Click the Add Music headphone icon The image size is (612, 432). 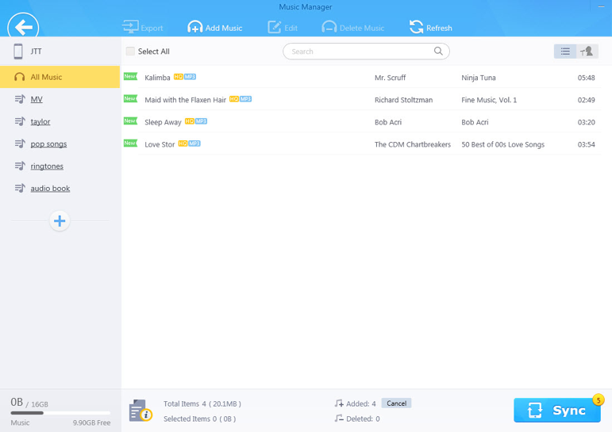click(x=194, y=27)
